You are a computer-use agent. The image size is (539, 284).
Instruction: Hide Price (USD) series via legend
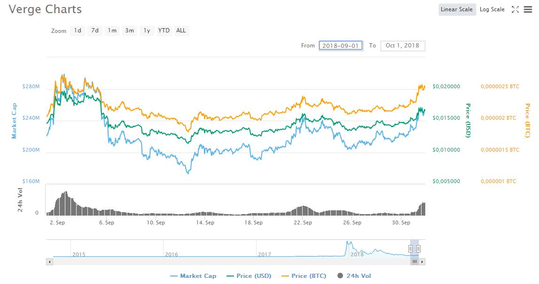pos(249,276)
